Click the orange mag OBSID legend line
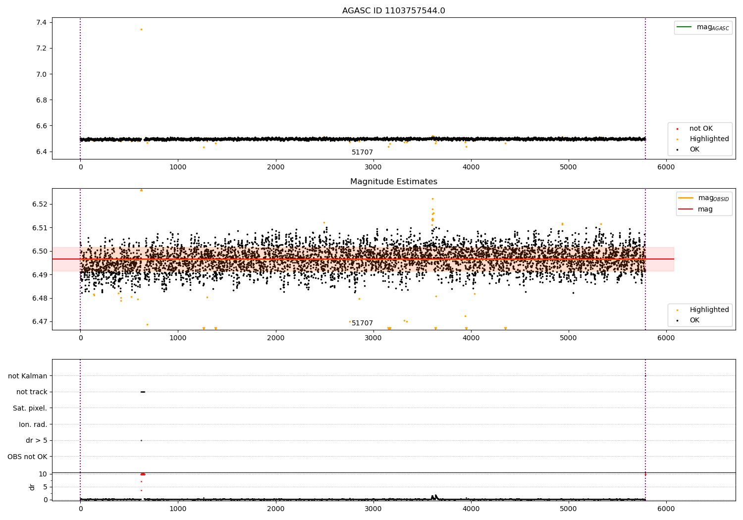 point(686,198)
